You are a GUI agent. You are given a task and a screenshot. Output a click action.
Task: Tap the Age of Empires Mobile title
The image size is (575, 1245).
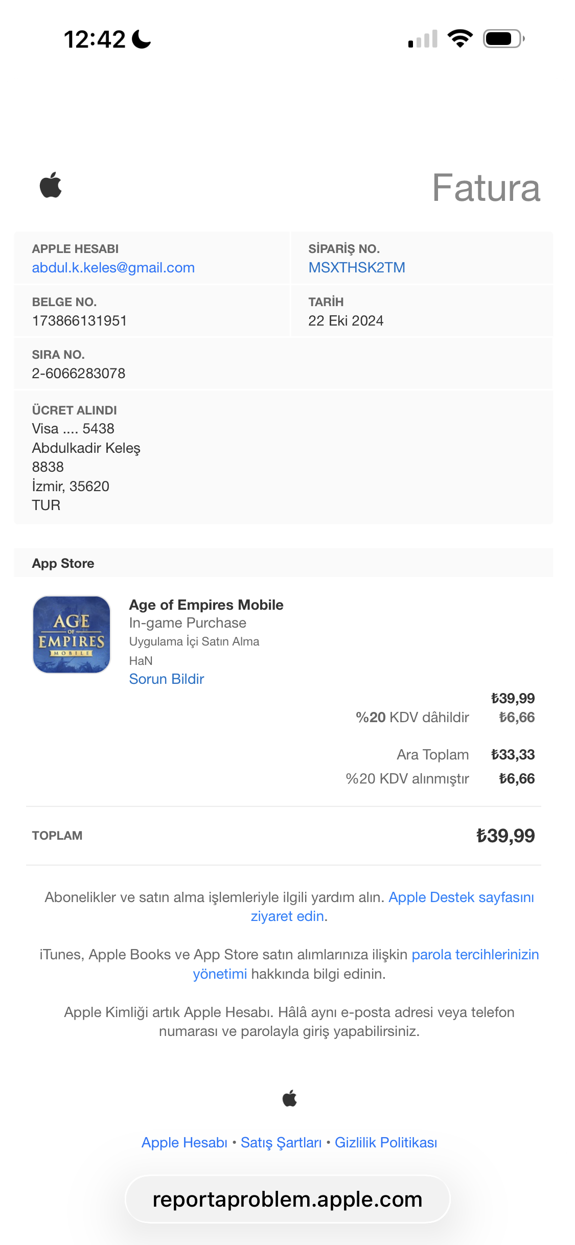(206, 605)
